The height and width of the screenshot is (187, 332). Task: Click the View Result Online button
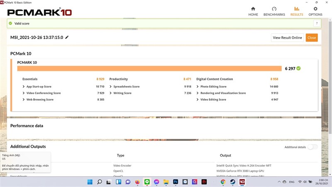(287, 37)
